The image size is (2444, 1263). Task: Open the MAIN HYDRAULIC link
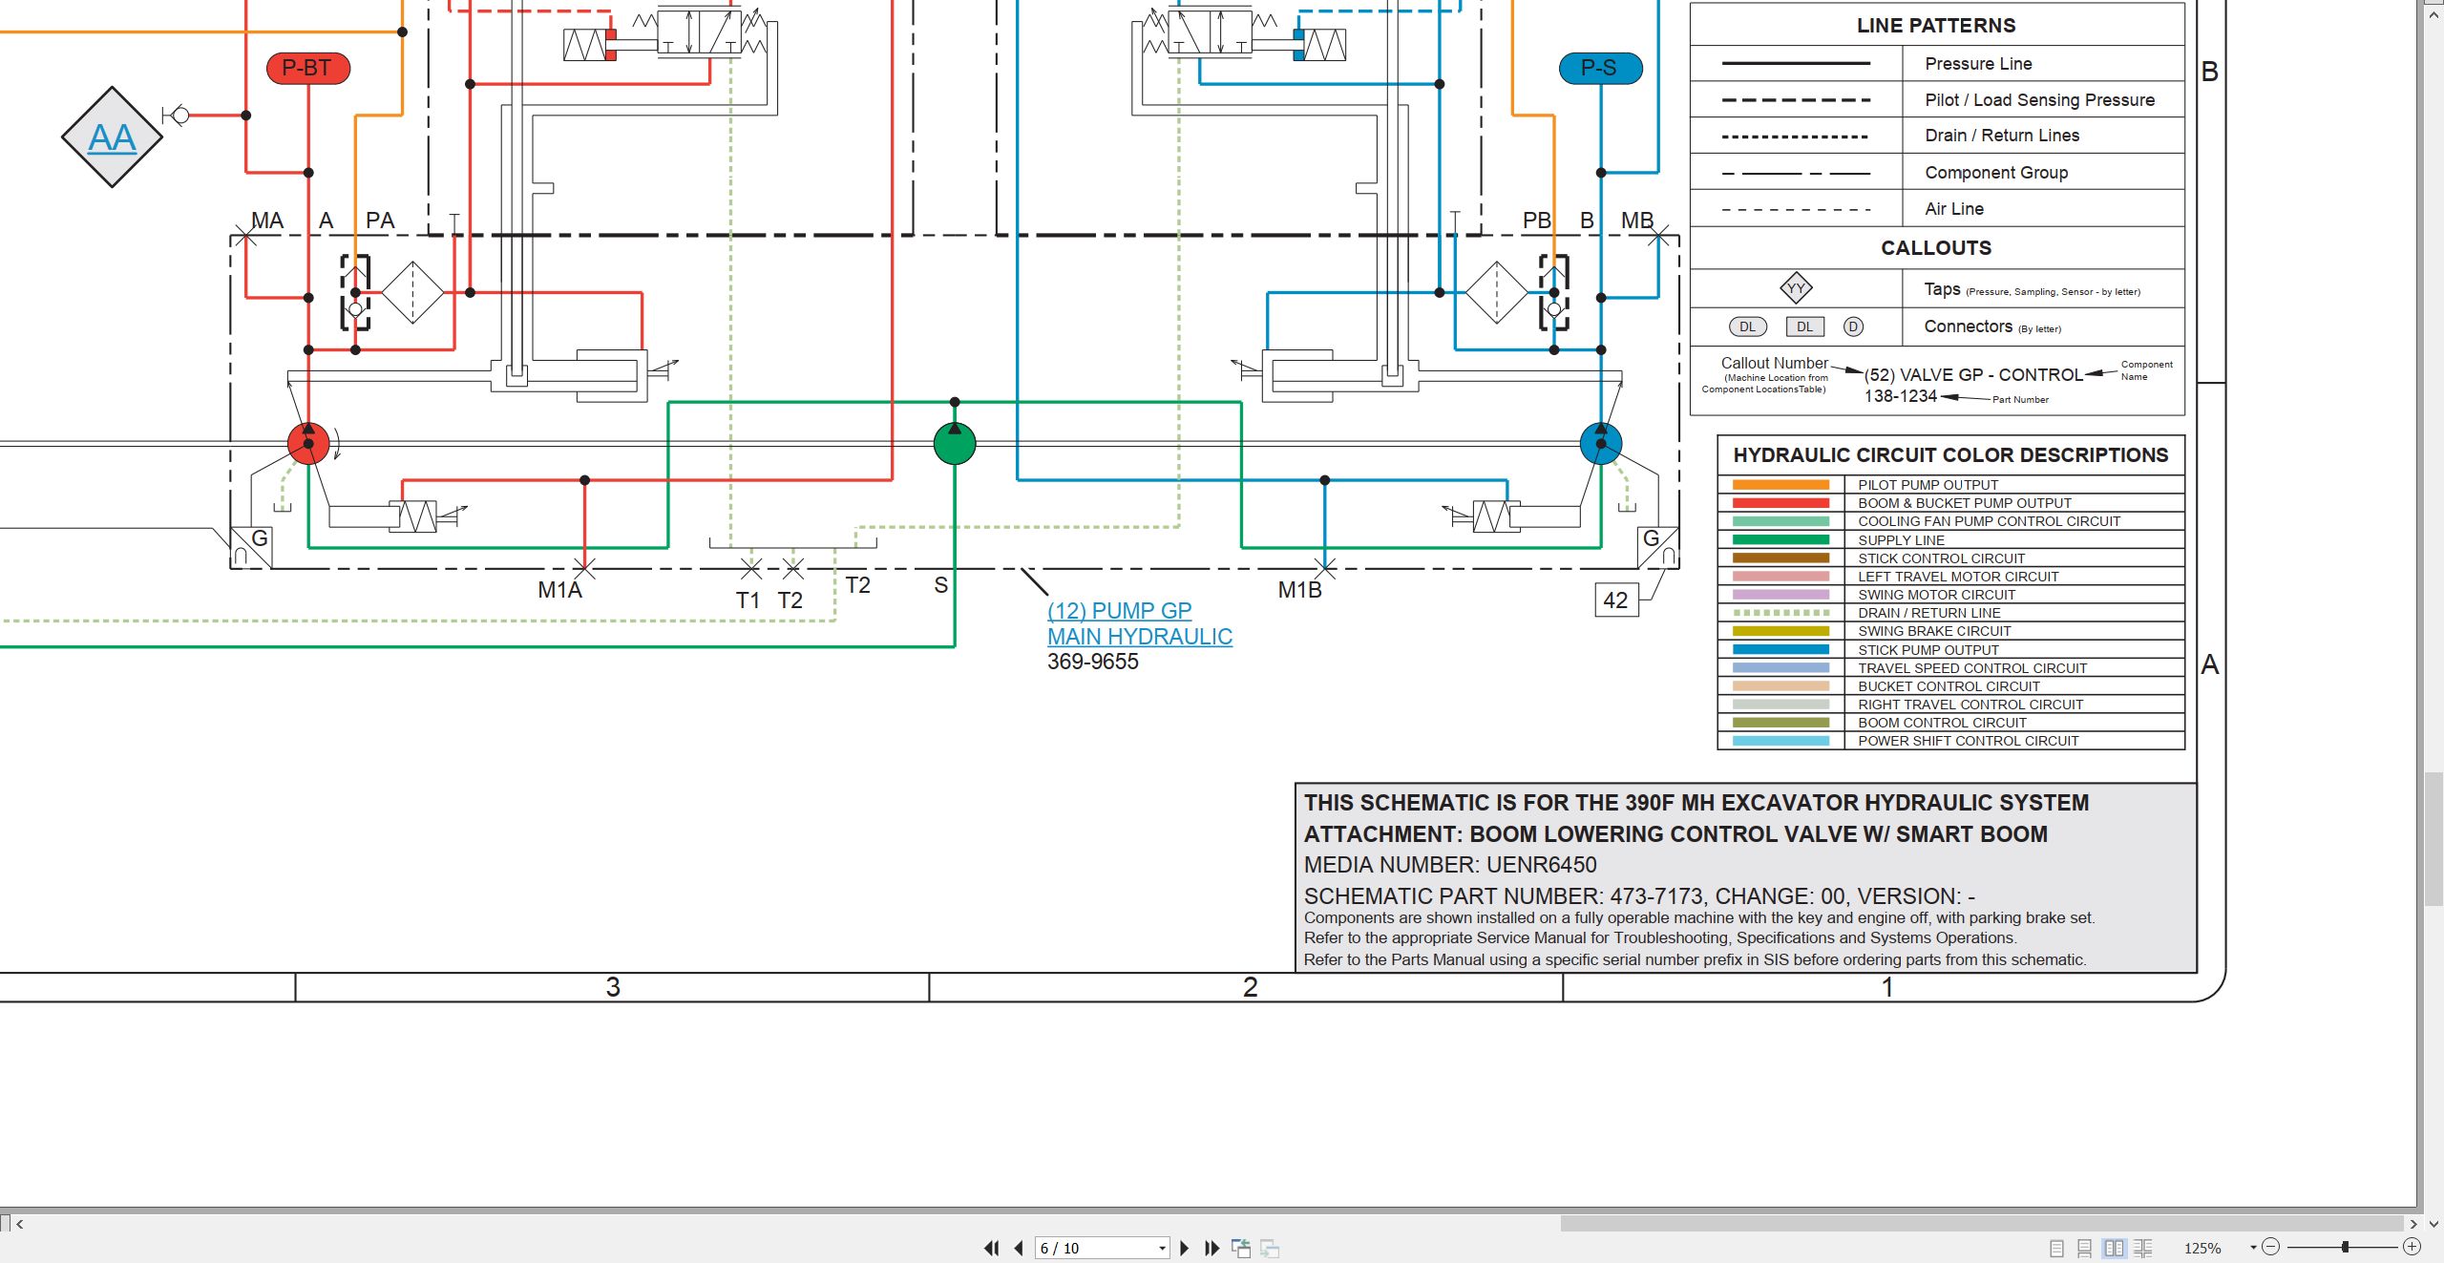tap(1140, 637)
